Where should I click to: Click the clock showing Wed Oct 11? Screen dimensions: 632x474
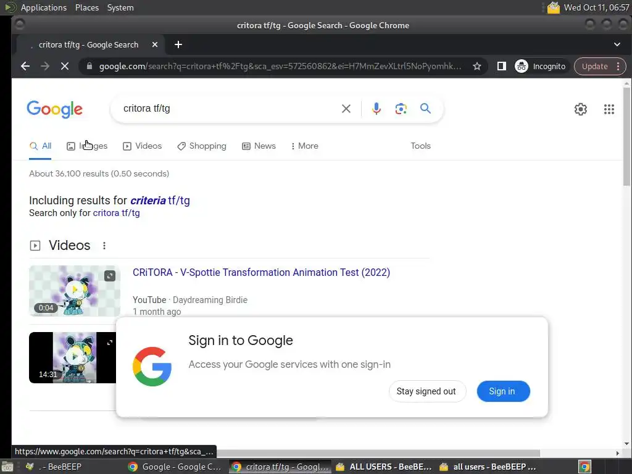coord(596,7)
